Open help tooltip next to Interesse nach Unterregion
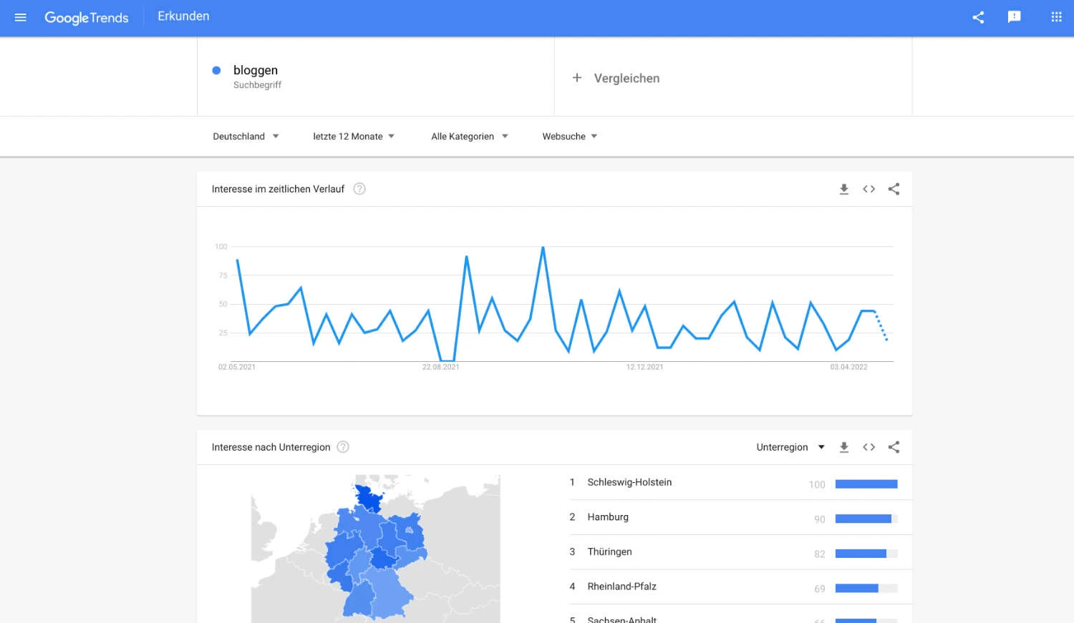The width and height of the screenshot is (1074, 623). click(x=342, y=446)
